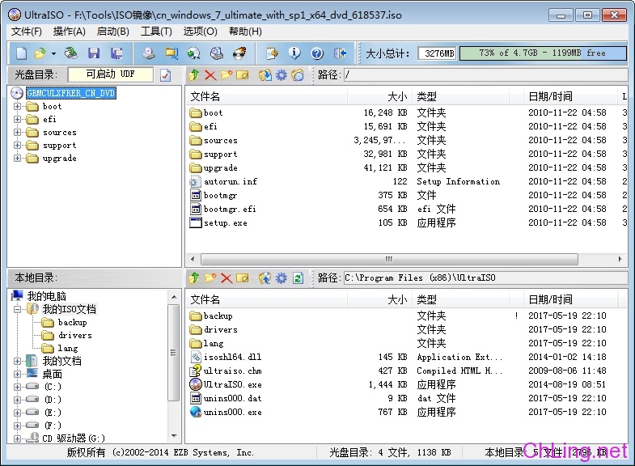The width and height of the screenshot is (635, 466).
Task: Click the Burn CD/DVD image flame icon
Action: point(239,53)
